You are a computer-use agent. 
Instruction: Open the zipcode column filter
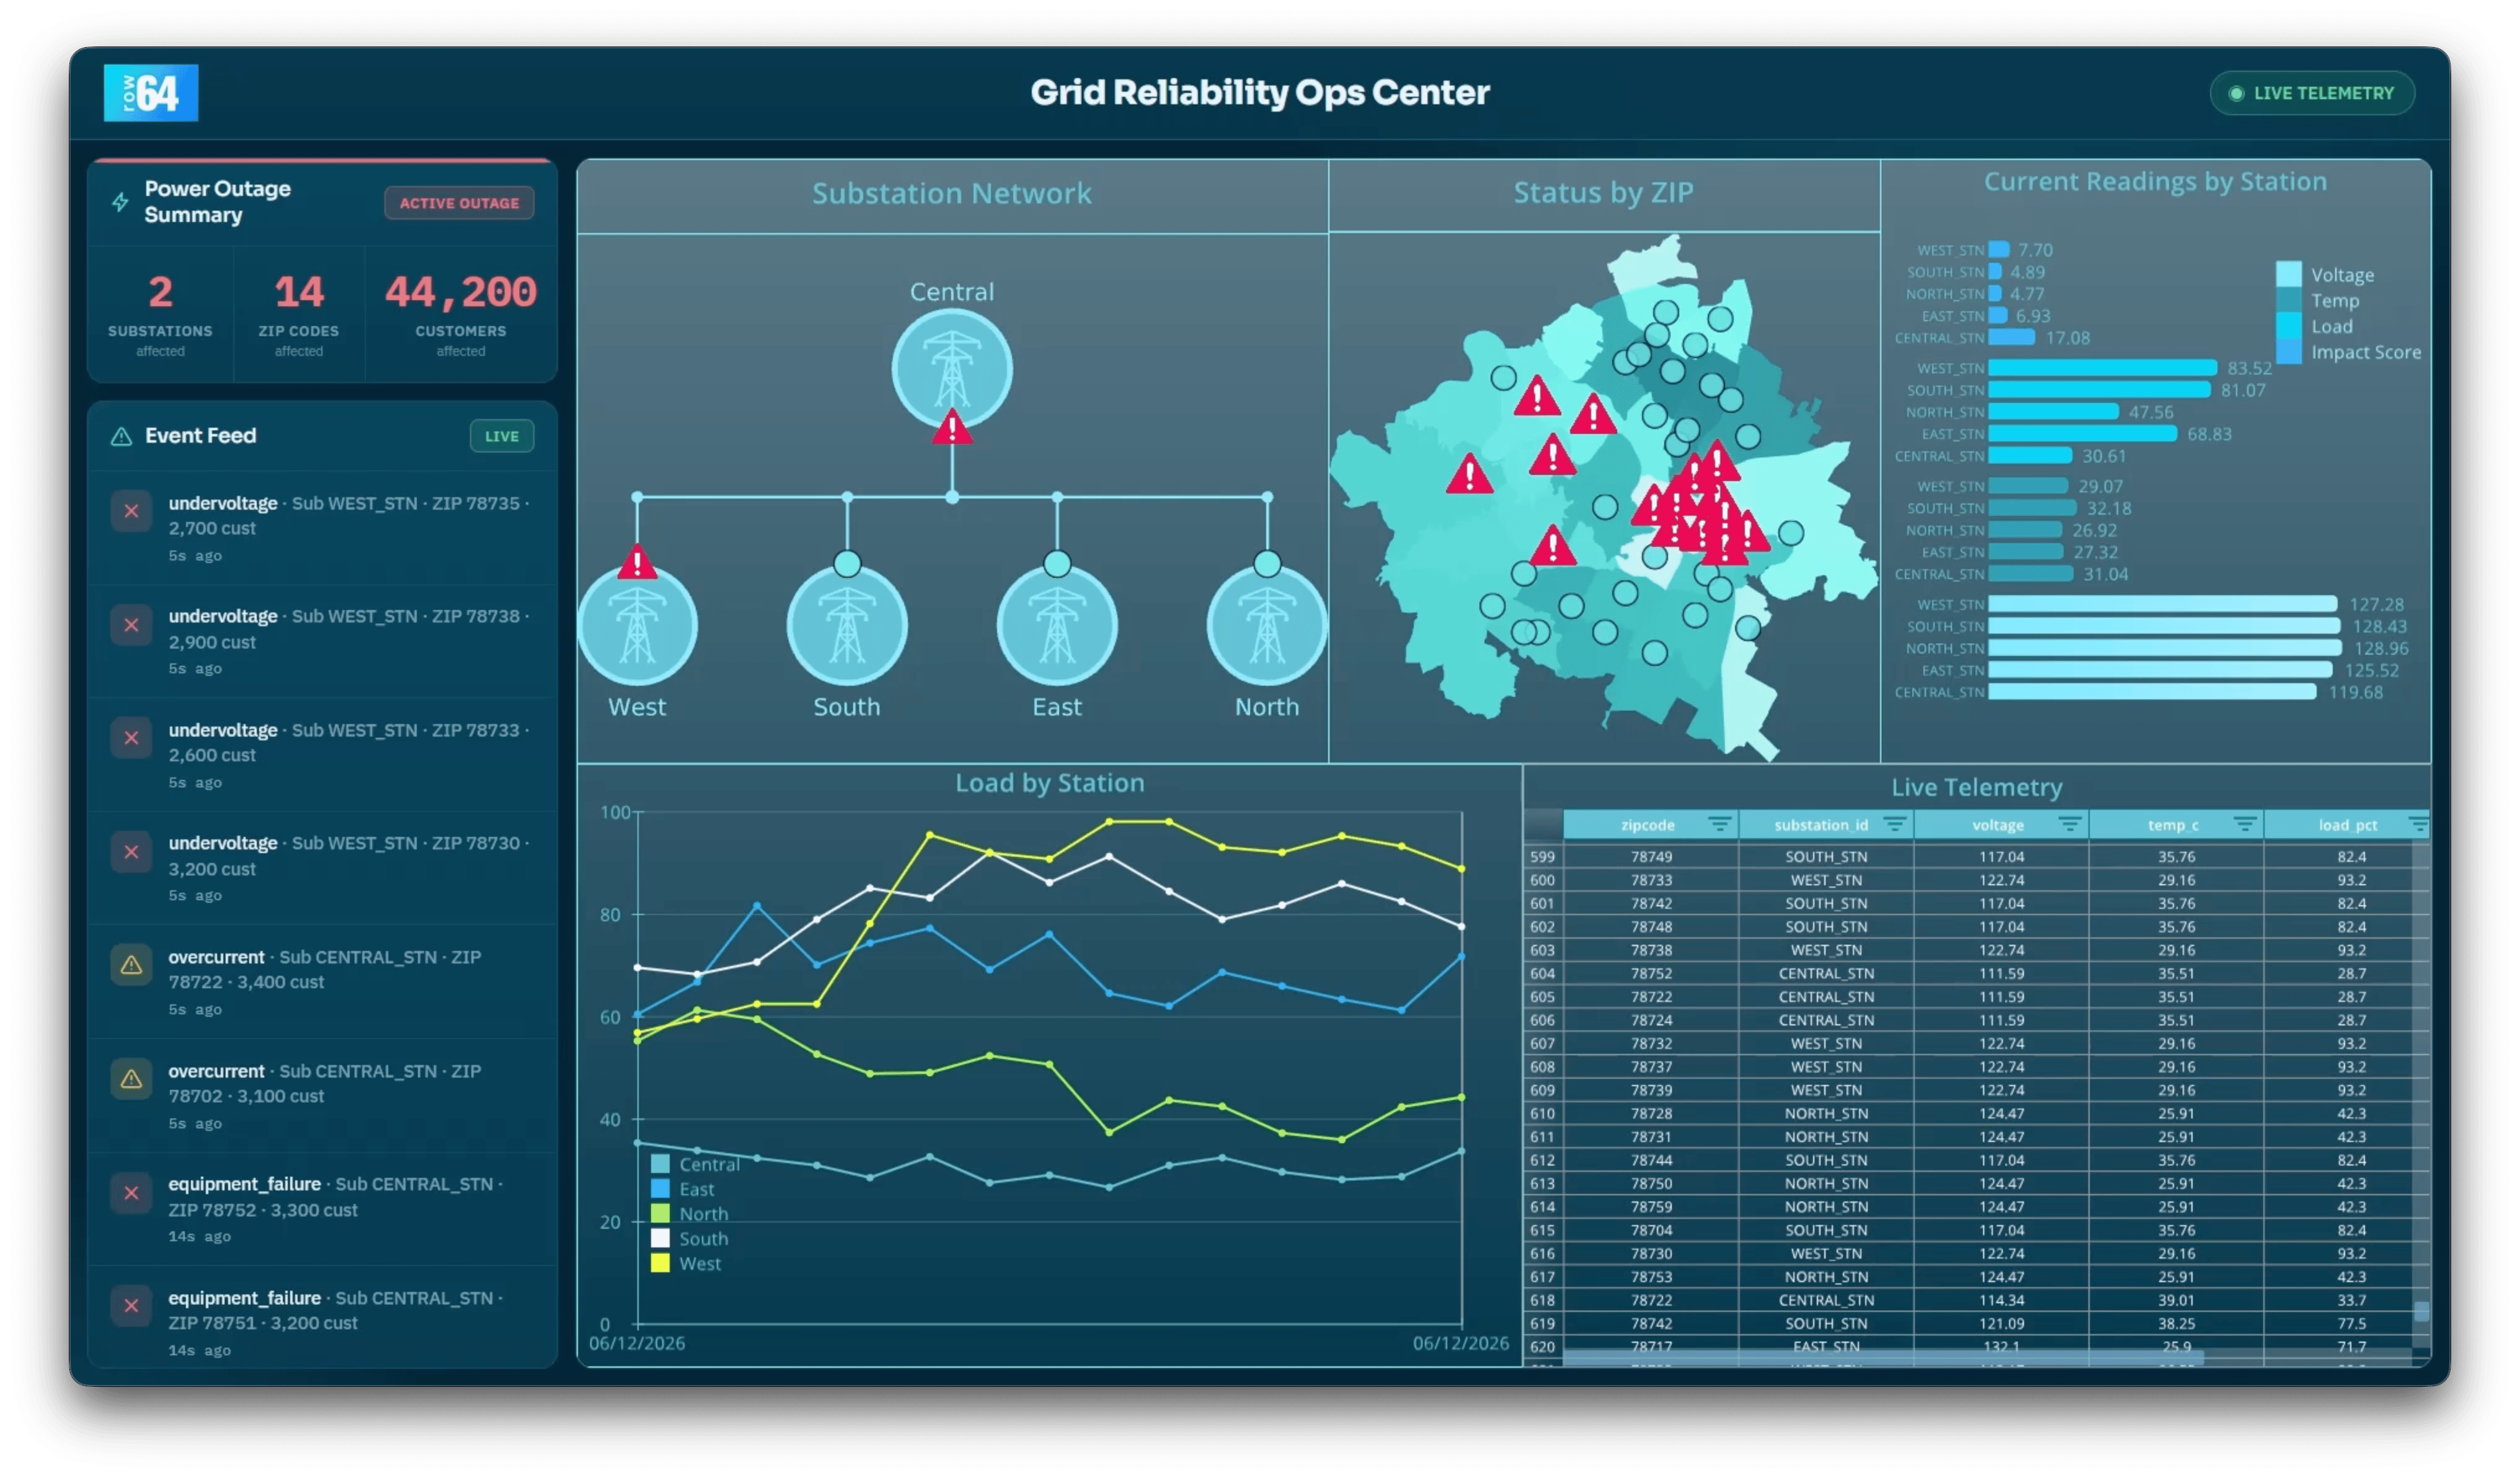1719,825
